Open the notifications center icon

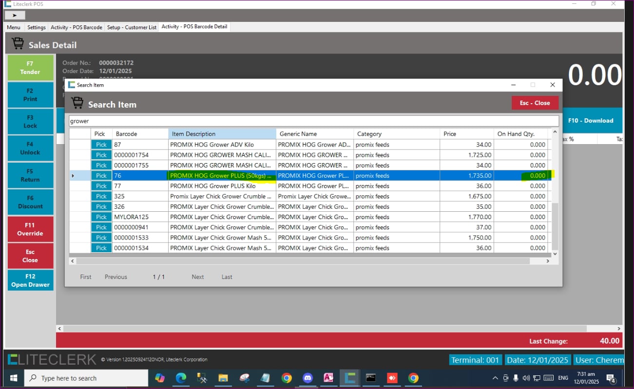(611, 378)
